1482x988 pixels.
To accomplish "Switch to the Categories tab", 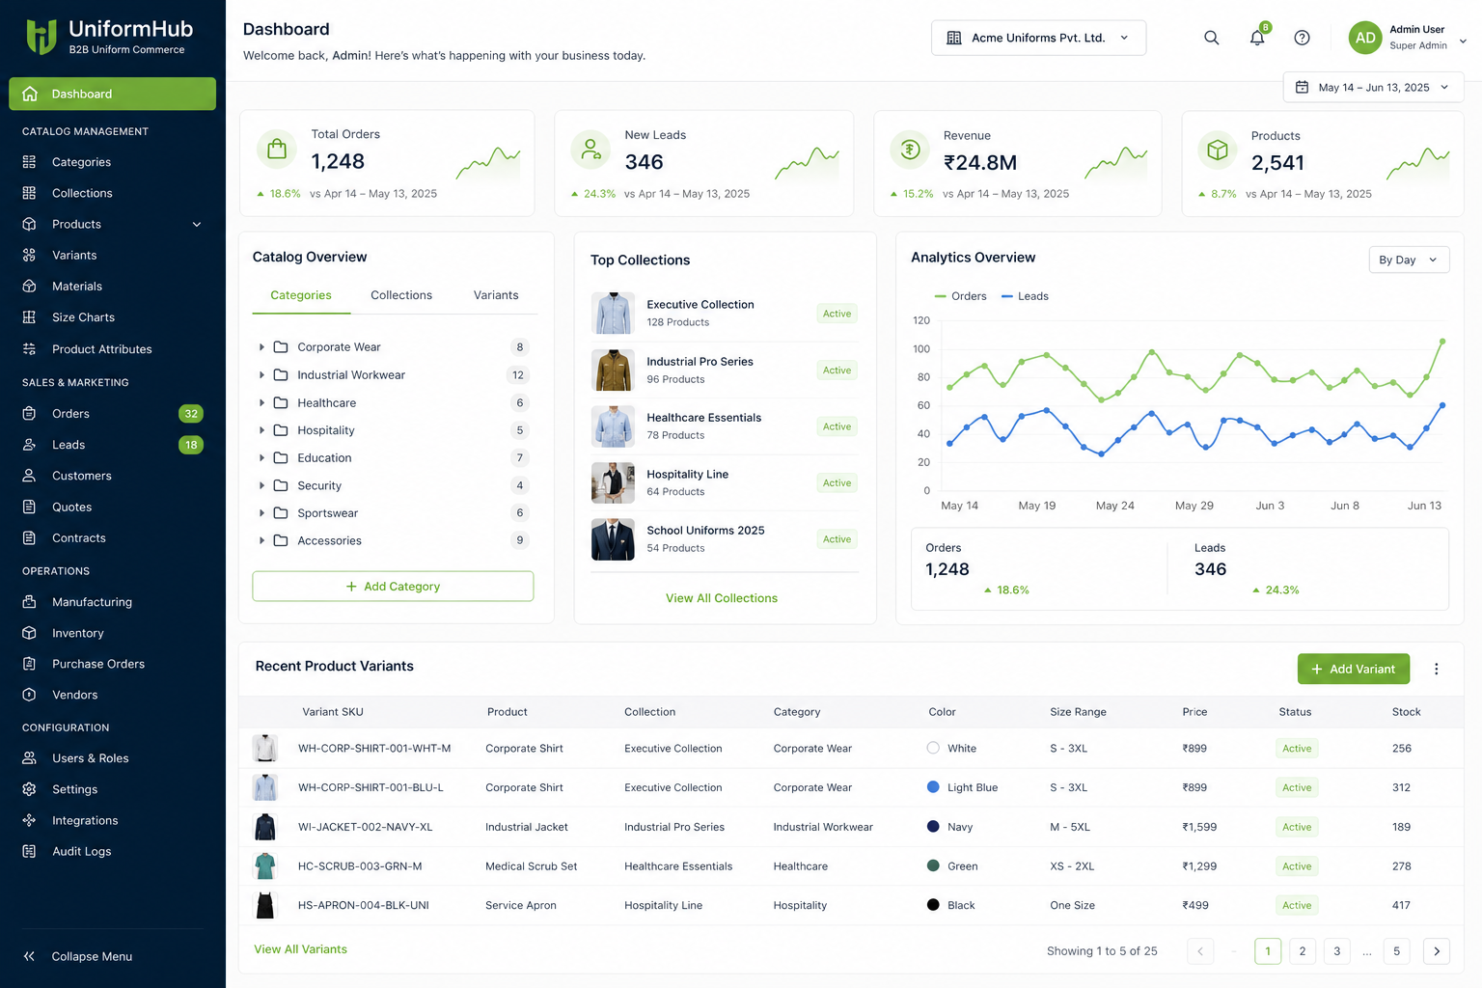I will tap(301, 295).
